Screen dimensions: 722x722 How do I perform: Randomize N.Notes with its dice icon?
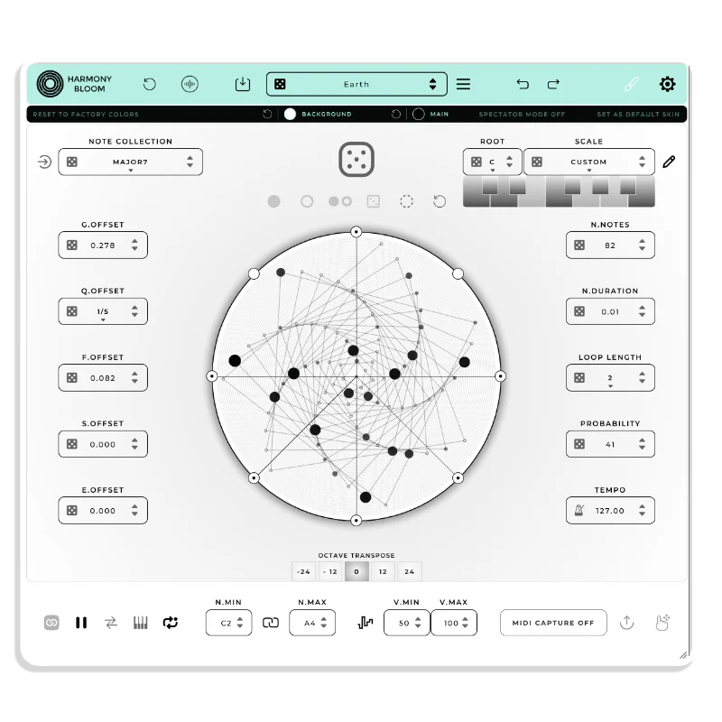[579, 245]
